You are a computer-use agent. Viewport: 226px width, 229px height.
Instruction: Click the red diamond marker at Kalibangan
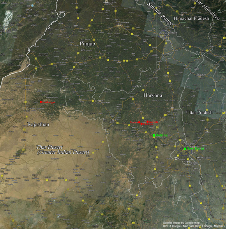pos(41,102)
